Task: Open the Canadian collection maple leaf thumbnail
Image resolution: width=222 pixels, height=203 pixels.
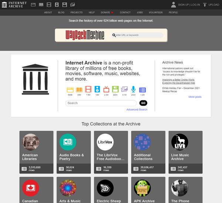Action: coord(31,188)
